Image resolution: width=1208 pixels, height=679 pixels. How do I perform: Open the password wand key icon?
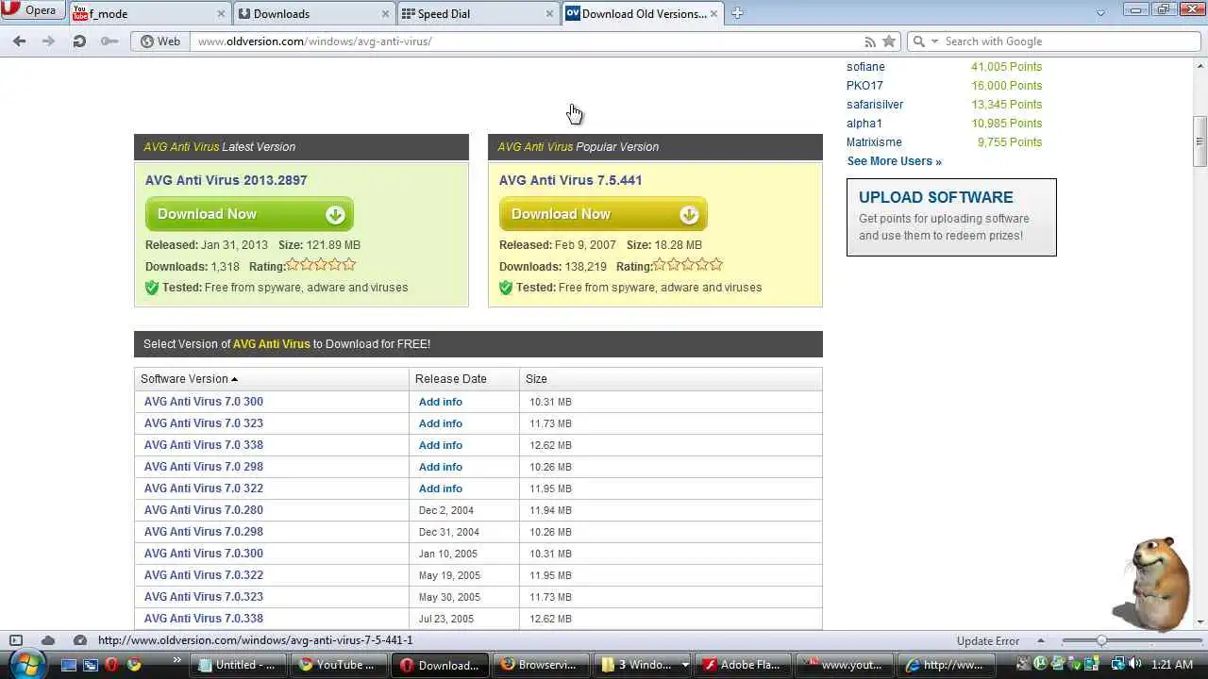pos(109,41)
